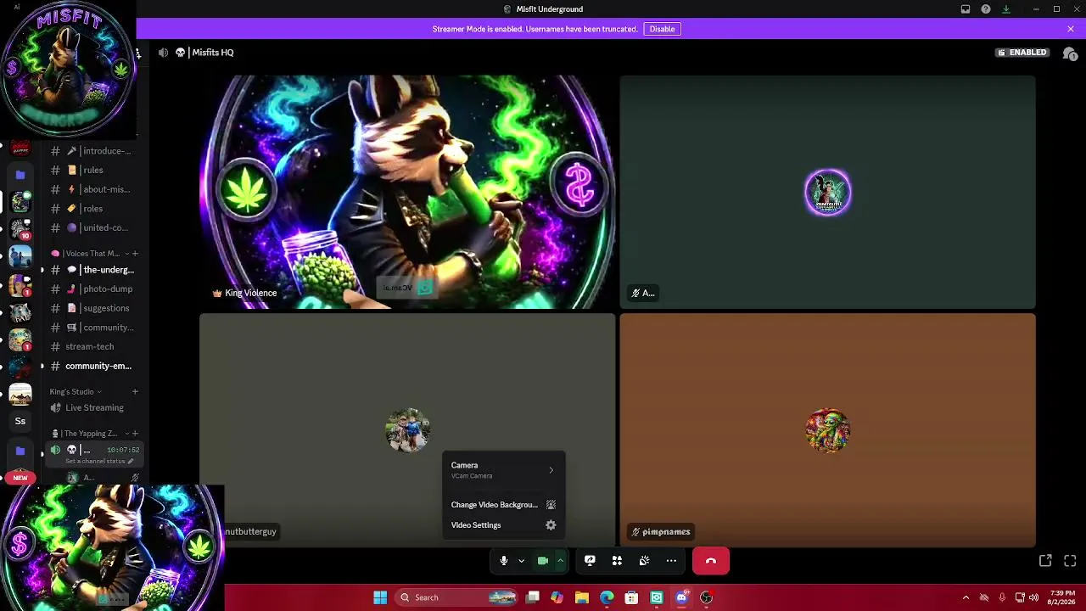This screenshot has width=1086, height=611.
Task: Select the nutbutterguy participant tile
Action: pos(407,430)
